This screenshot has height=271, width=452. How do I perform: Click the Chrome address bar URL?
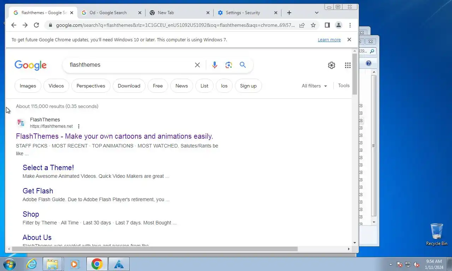175,25
